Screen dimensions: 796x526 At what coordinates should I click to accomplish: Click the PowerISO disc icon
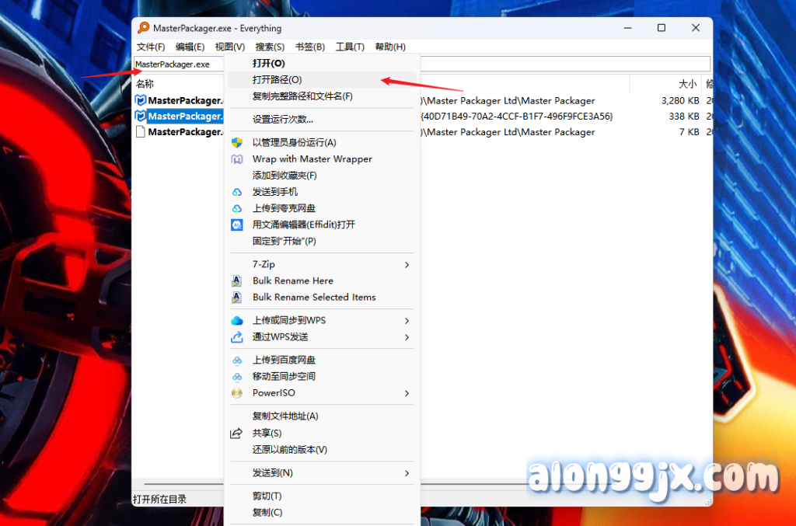(x=237, y=393)
